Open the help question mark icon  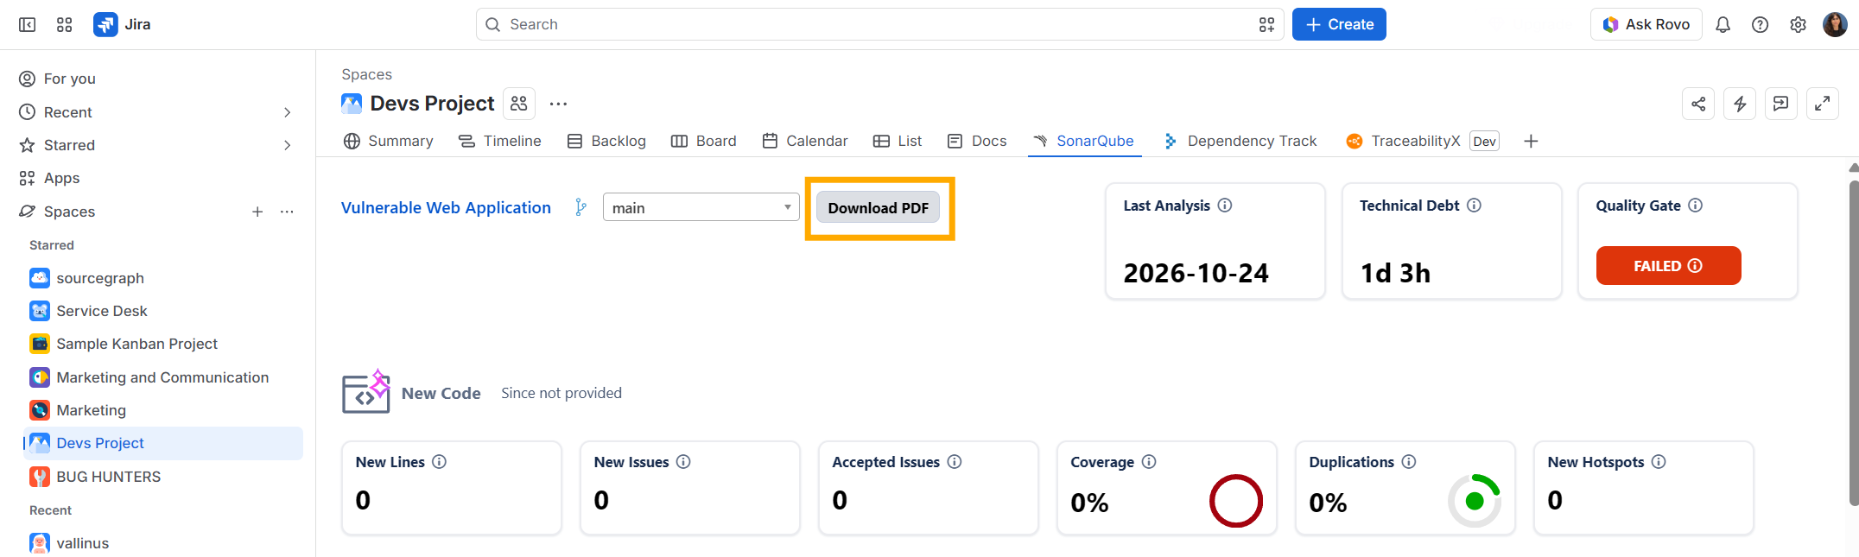(1760, 24)
